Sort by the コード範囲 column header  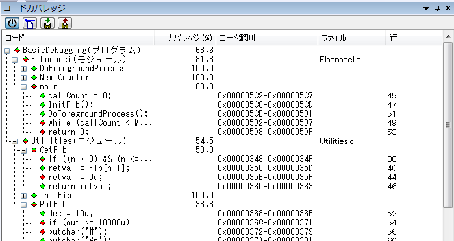pos(267,38)
